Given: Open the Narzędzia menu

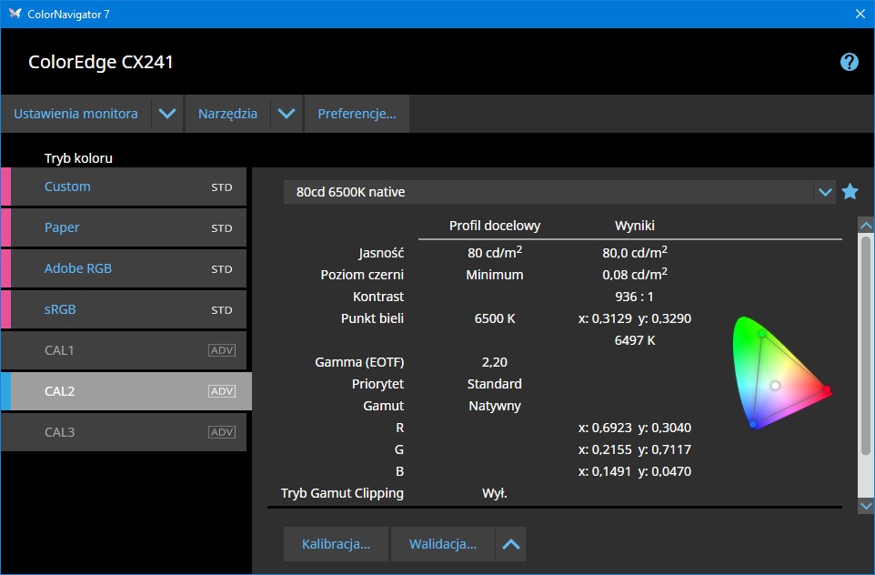Looking at the screenshot, I should coord(227,114).
